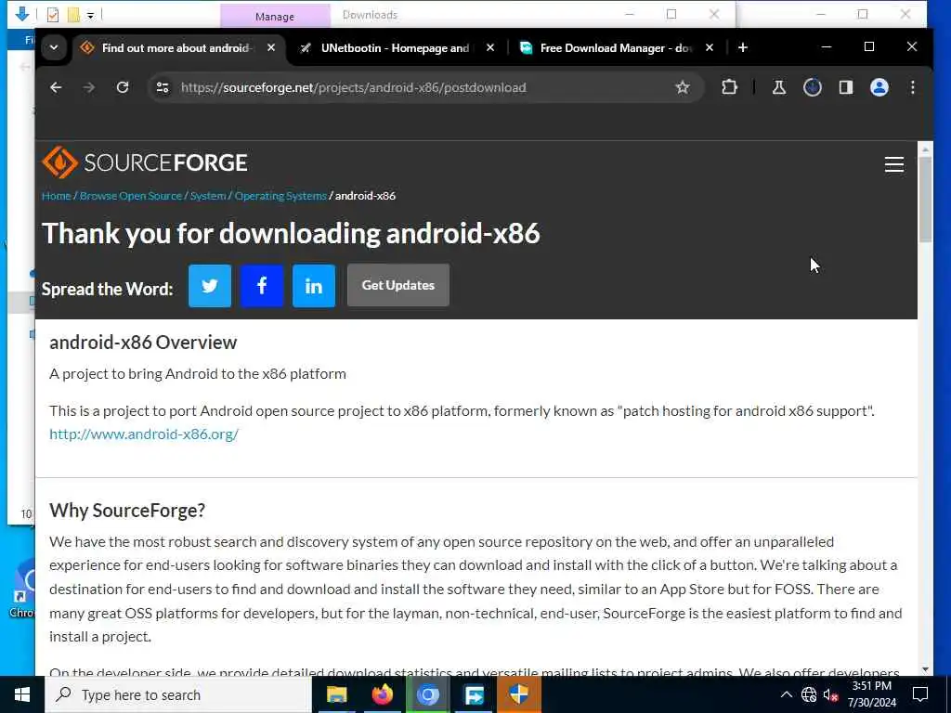
Task: Expand File Explorer quick access toolbar dropdown
Action: pos(90,15)
